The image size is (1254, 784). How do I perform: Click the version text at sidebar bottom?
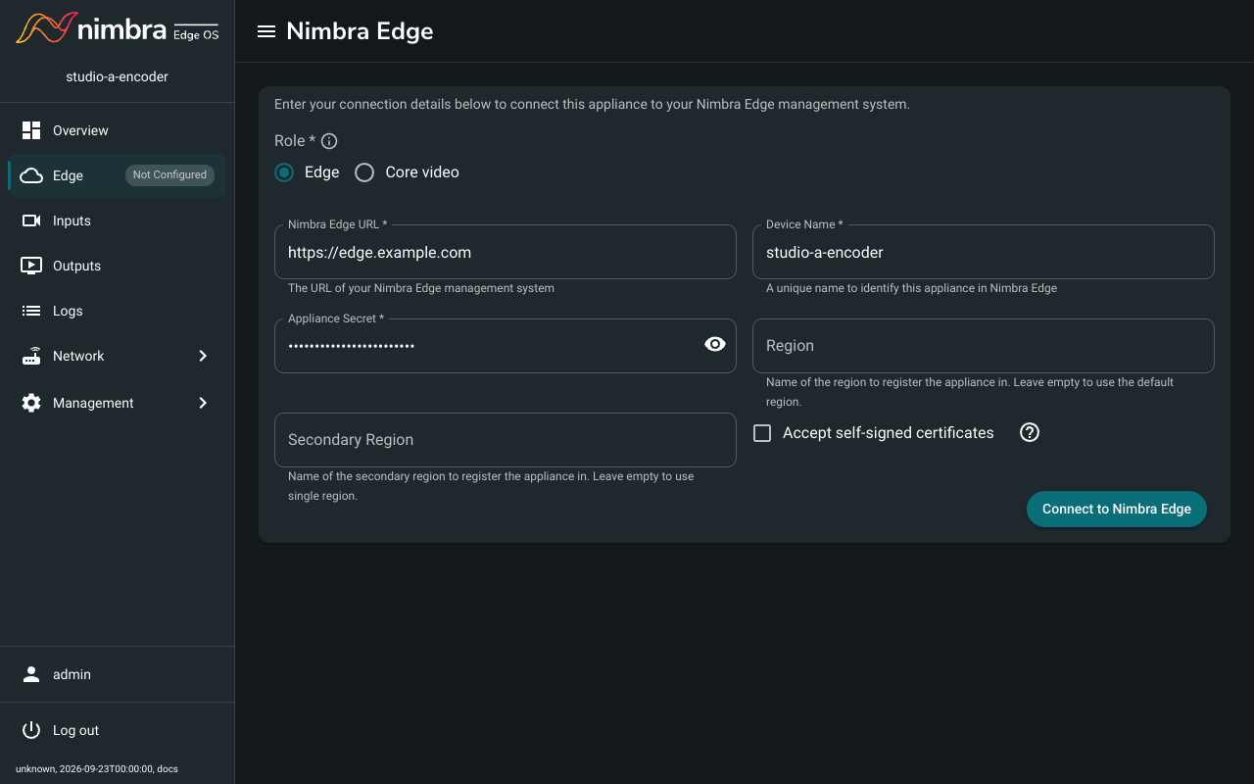click(x=97, y=769)
